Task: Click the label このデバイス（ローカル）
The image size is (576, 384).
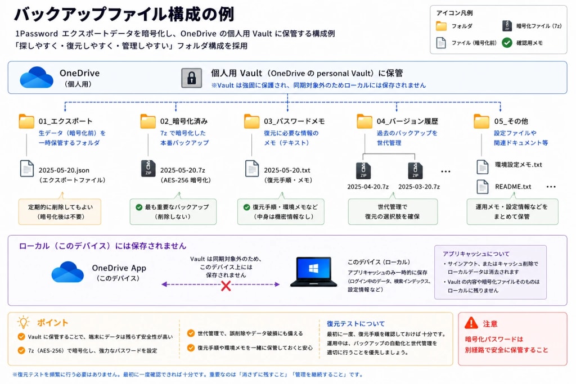Action: point(379,262)
